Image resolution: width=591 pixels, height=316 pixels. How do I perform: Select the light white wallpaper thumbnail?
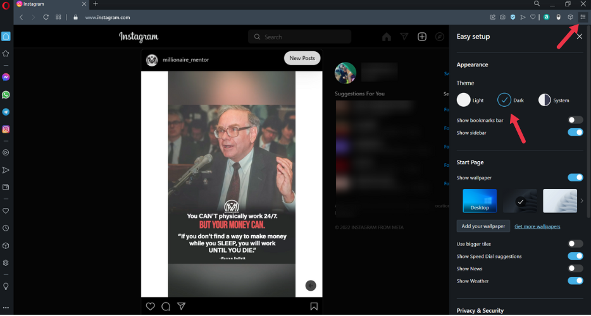pos(560,201)
